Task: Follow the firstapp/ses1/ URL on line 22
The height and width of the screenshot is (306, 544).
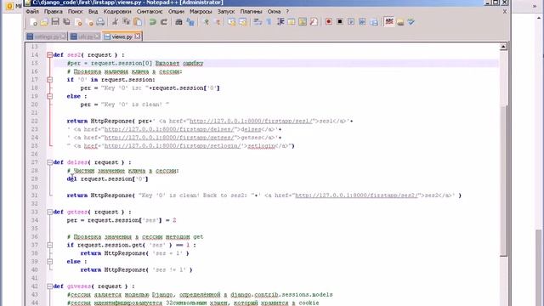Action: [252, 121]
